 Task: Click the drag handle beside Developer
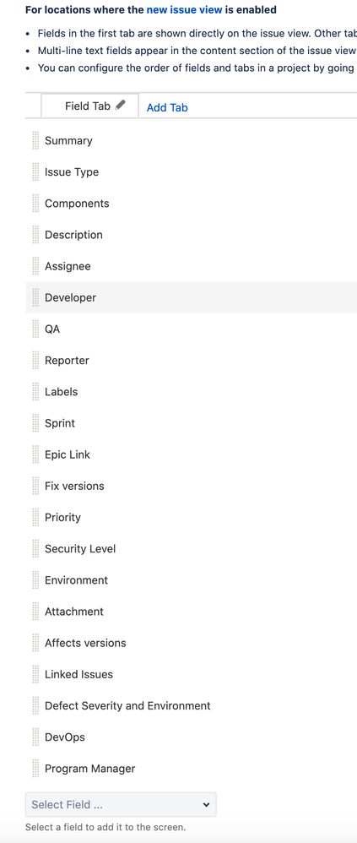click(x=35, y=297)
